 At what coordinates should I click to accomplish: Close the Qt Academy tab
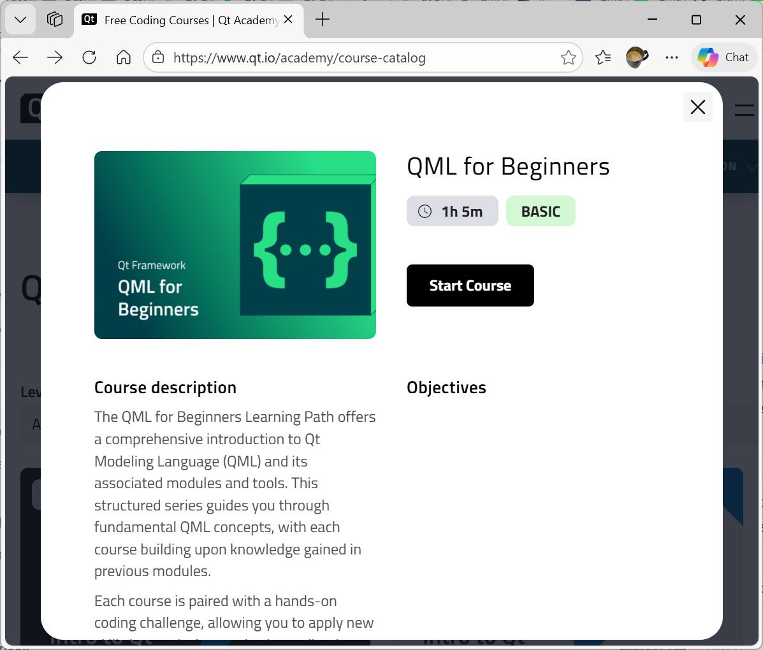pos(288,20)
